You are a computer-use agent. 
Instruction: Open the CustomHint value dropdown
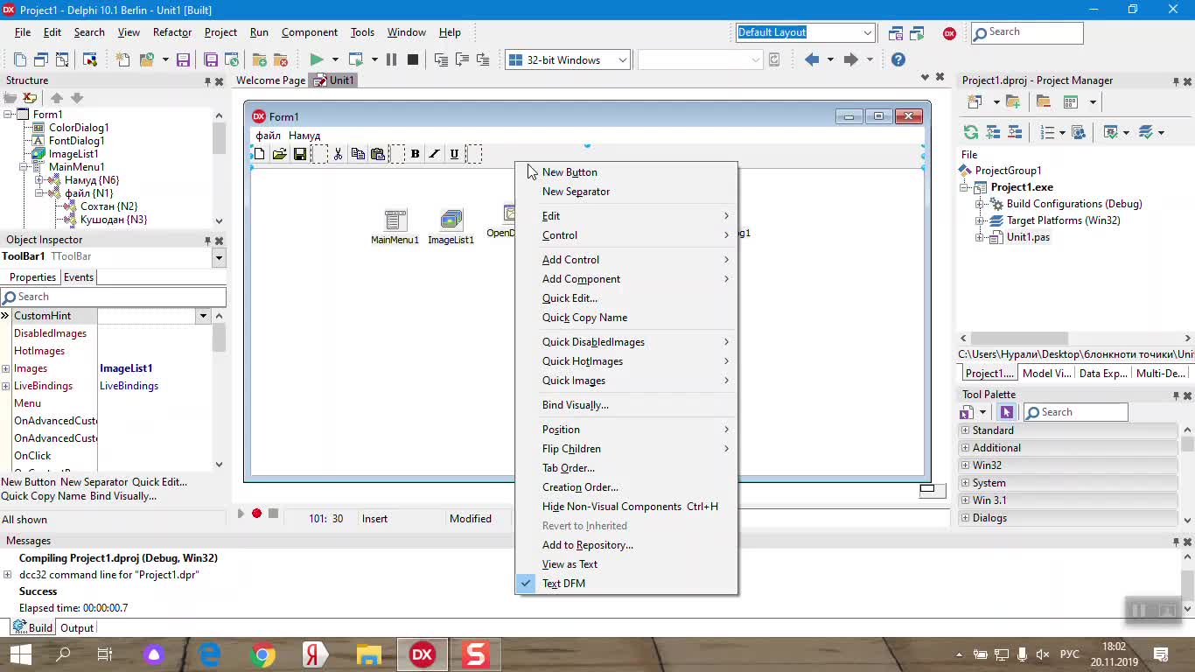[203, 316]
